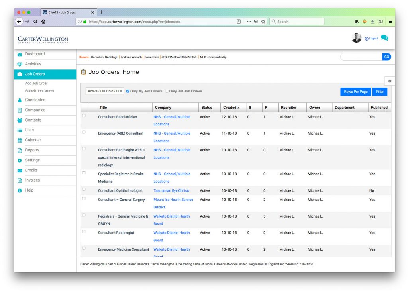Image resolution: width=408 pixels, height=292 pixels.
Task: Go to Companies section
Action: (x=35, y=110)
